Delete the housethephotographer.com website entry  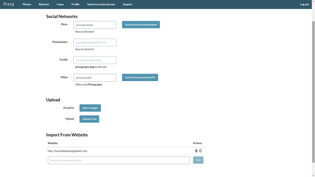pyautogui.click(x=196, y=151)
